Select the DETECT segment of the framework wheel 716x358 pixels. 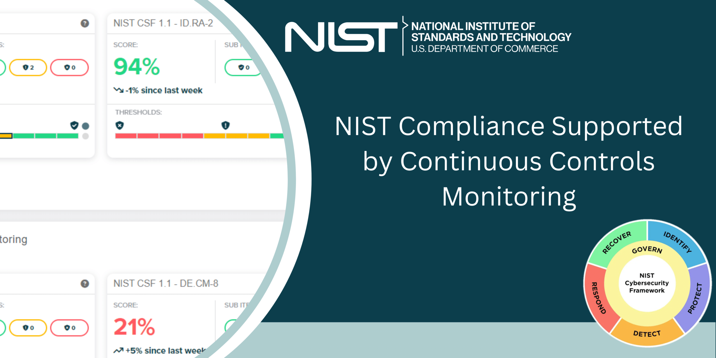[x=647, y=334]
